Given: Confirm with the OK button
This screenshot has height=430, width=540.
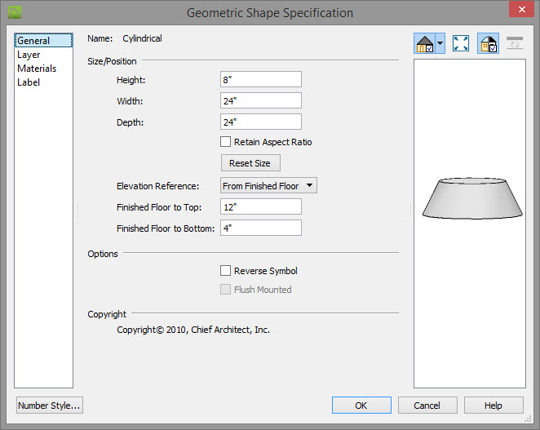Looking at the screenshot, I should (361, 406).
